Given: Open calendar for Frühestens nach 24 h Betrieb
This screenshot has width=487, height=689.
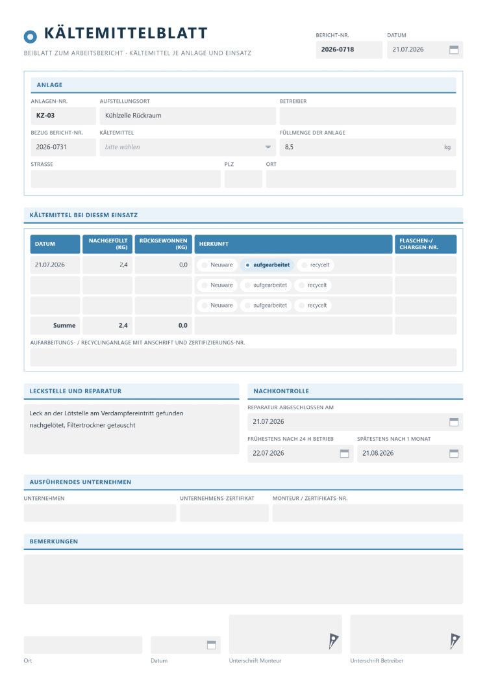Looking at the screenshot, I should tap(344, 454).
